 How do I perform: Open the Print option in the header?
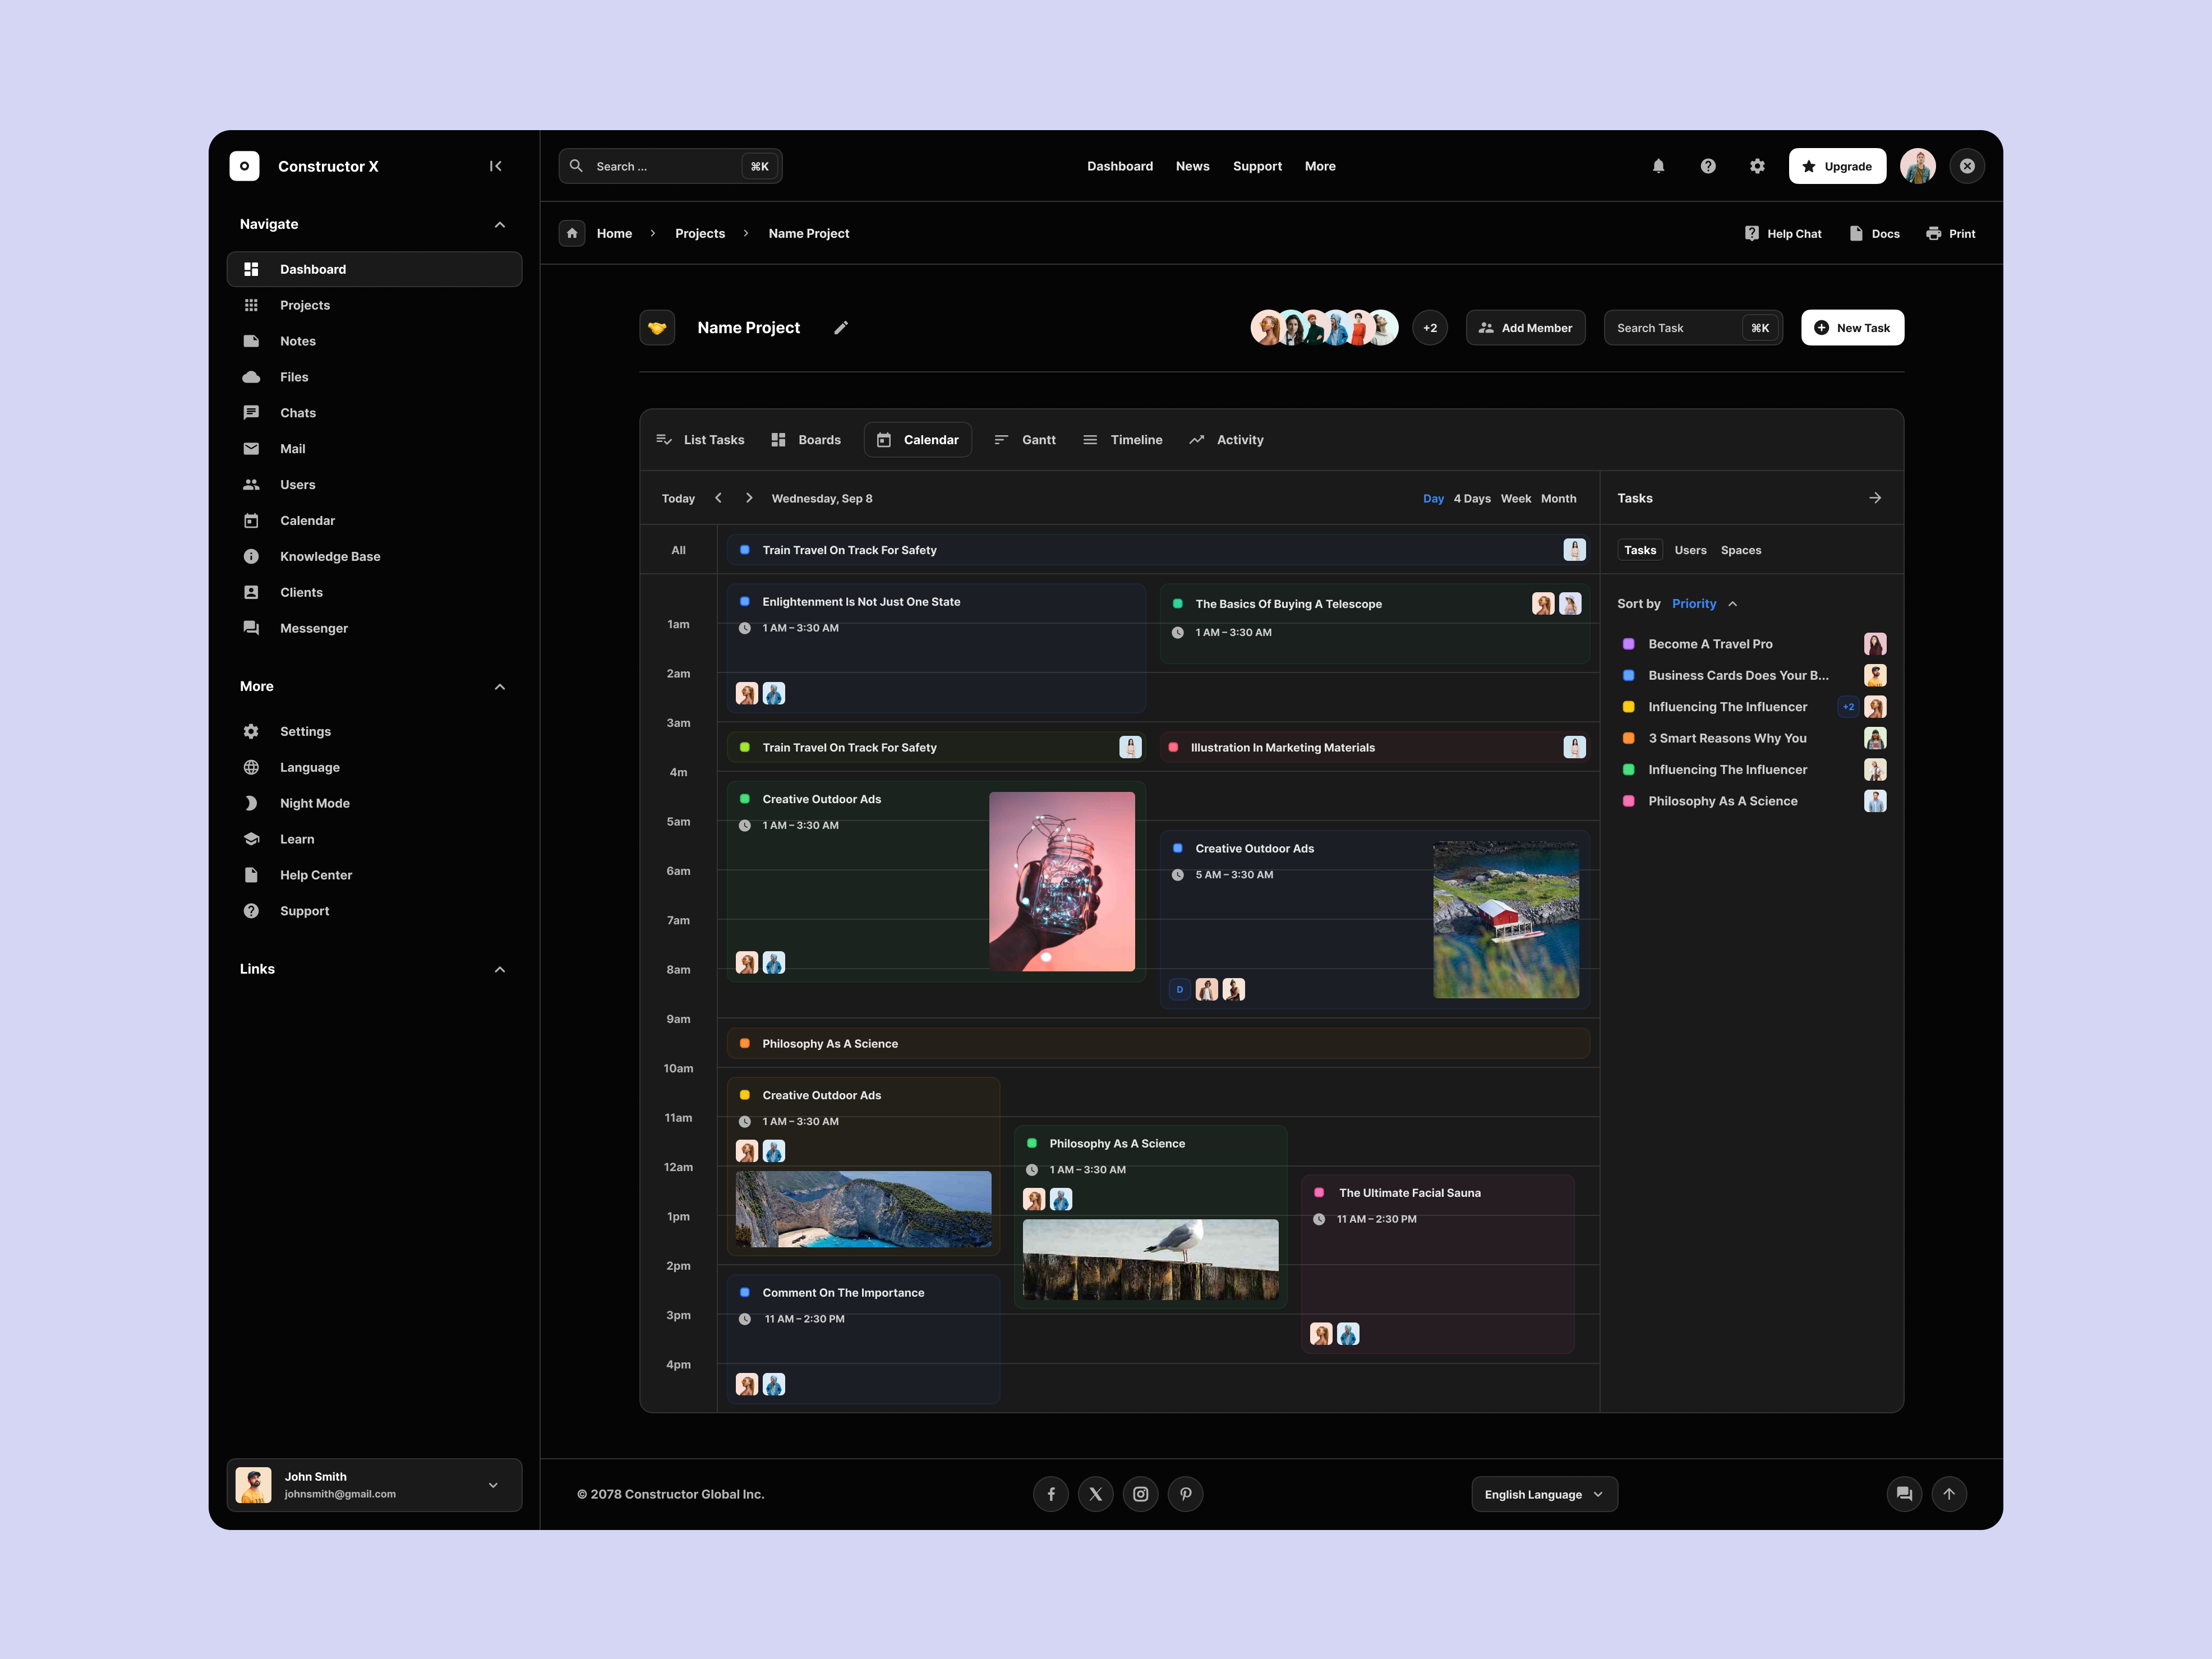click(1950, 233)
